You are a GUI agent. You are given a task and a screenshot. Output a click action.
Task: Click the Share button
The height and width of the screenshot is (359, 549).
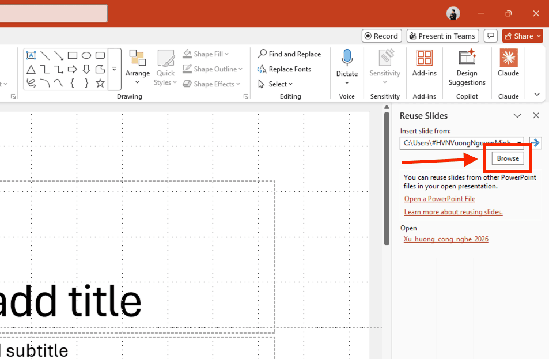(x=523, y=36)
